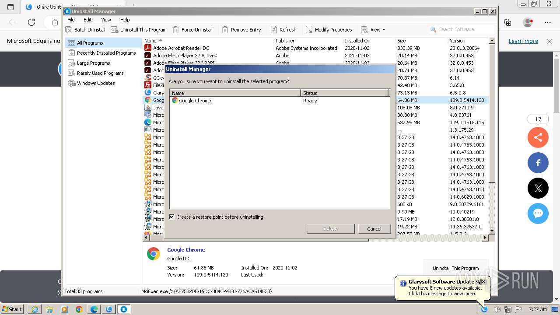Click the Uninstall This Program button at the bottom right

[x=455, y=268]
